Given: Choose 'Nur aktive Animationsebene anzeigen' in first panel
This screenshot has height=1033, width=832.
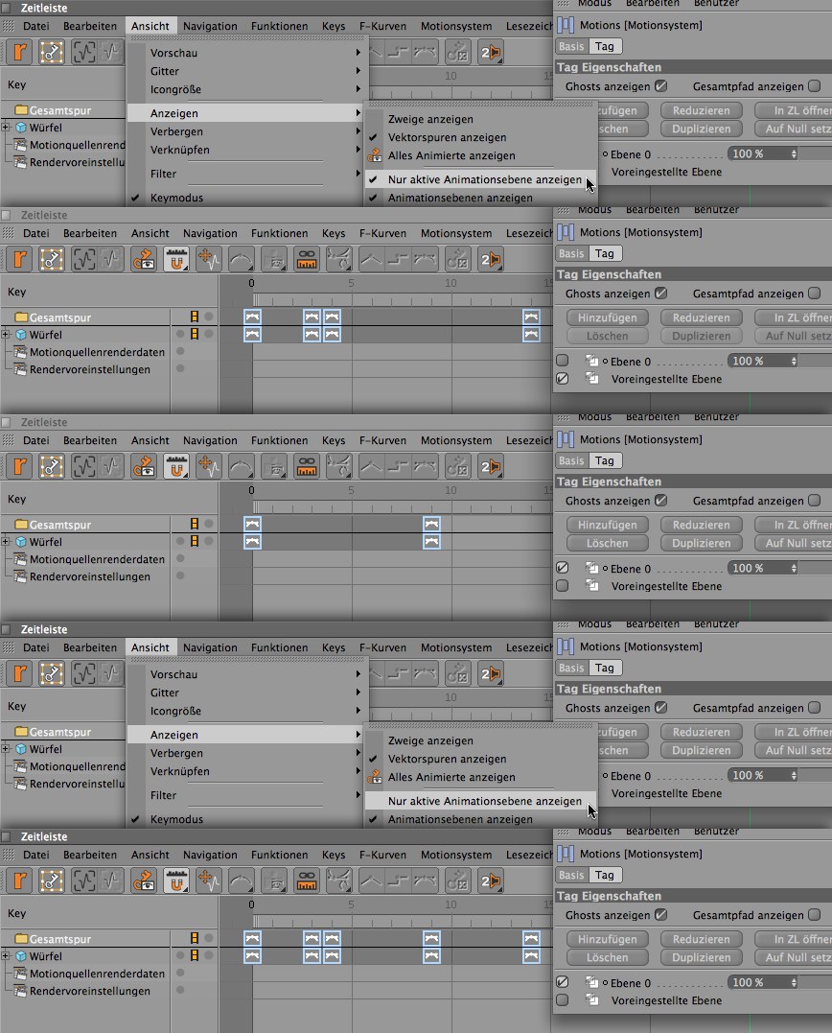Looking at the screenshot, I should tap(480, 179).
